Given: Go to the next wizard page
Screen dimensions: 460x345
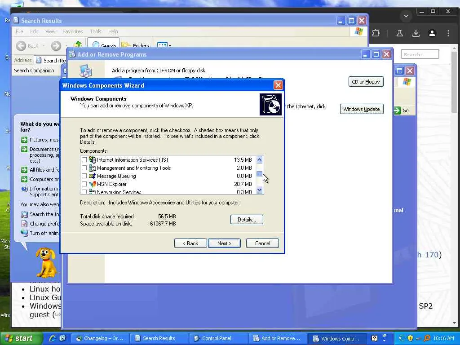Looking at the screenshot, I should tap(224, 243).
